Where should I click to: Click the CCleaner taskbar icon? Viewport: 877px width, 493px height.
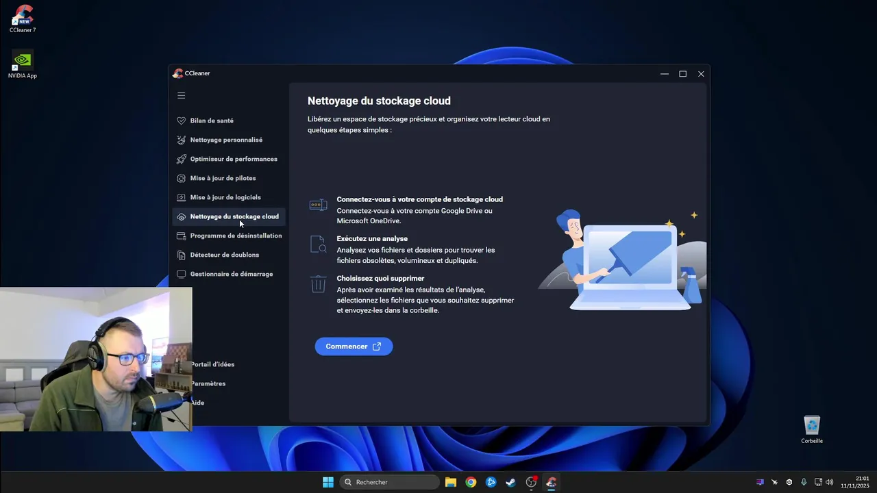(x=551, y=482)
